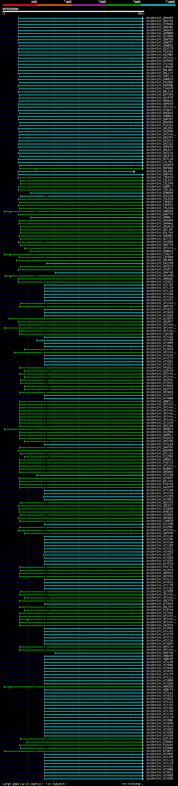Click the green ~80% identity legend bar
Image resolution: width=178 pixels, height=786 pixels.
coord(123,5)
